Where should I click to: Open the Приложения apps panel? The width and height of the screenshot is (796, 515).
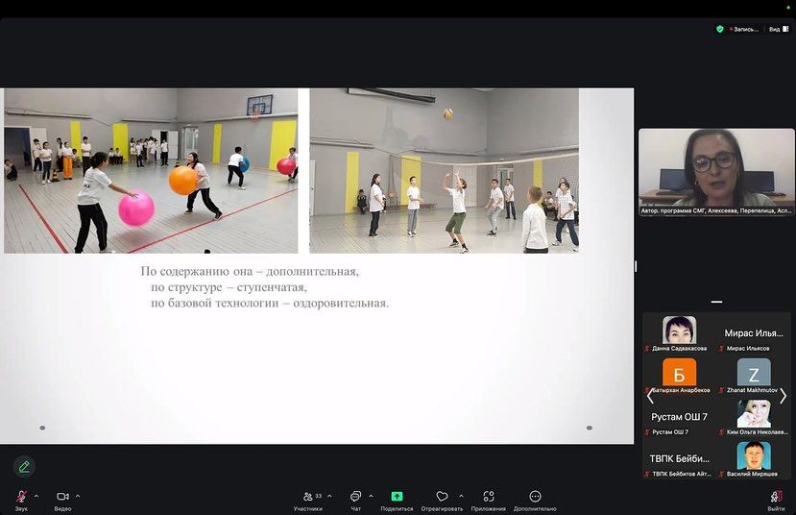(x=489, y=498)
